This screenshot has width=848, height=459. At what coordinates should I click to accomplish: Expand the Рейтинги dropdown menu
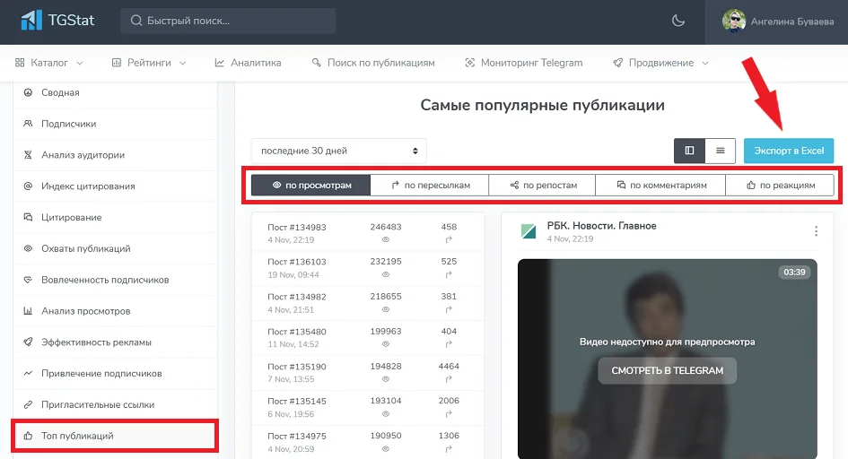pyautogui.click(x=149, y=63)
